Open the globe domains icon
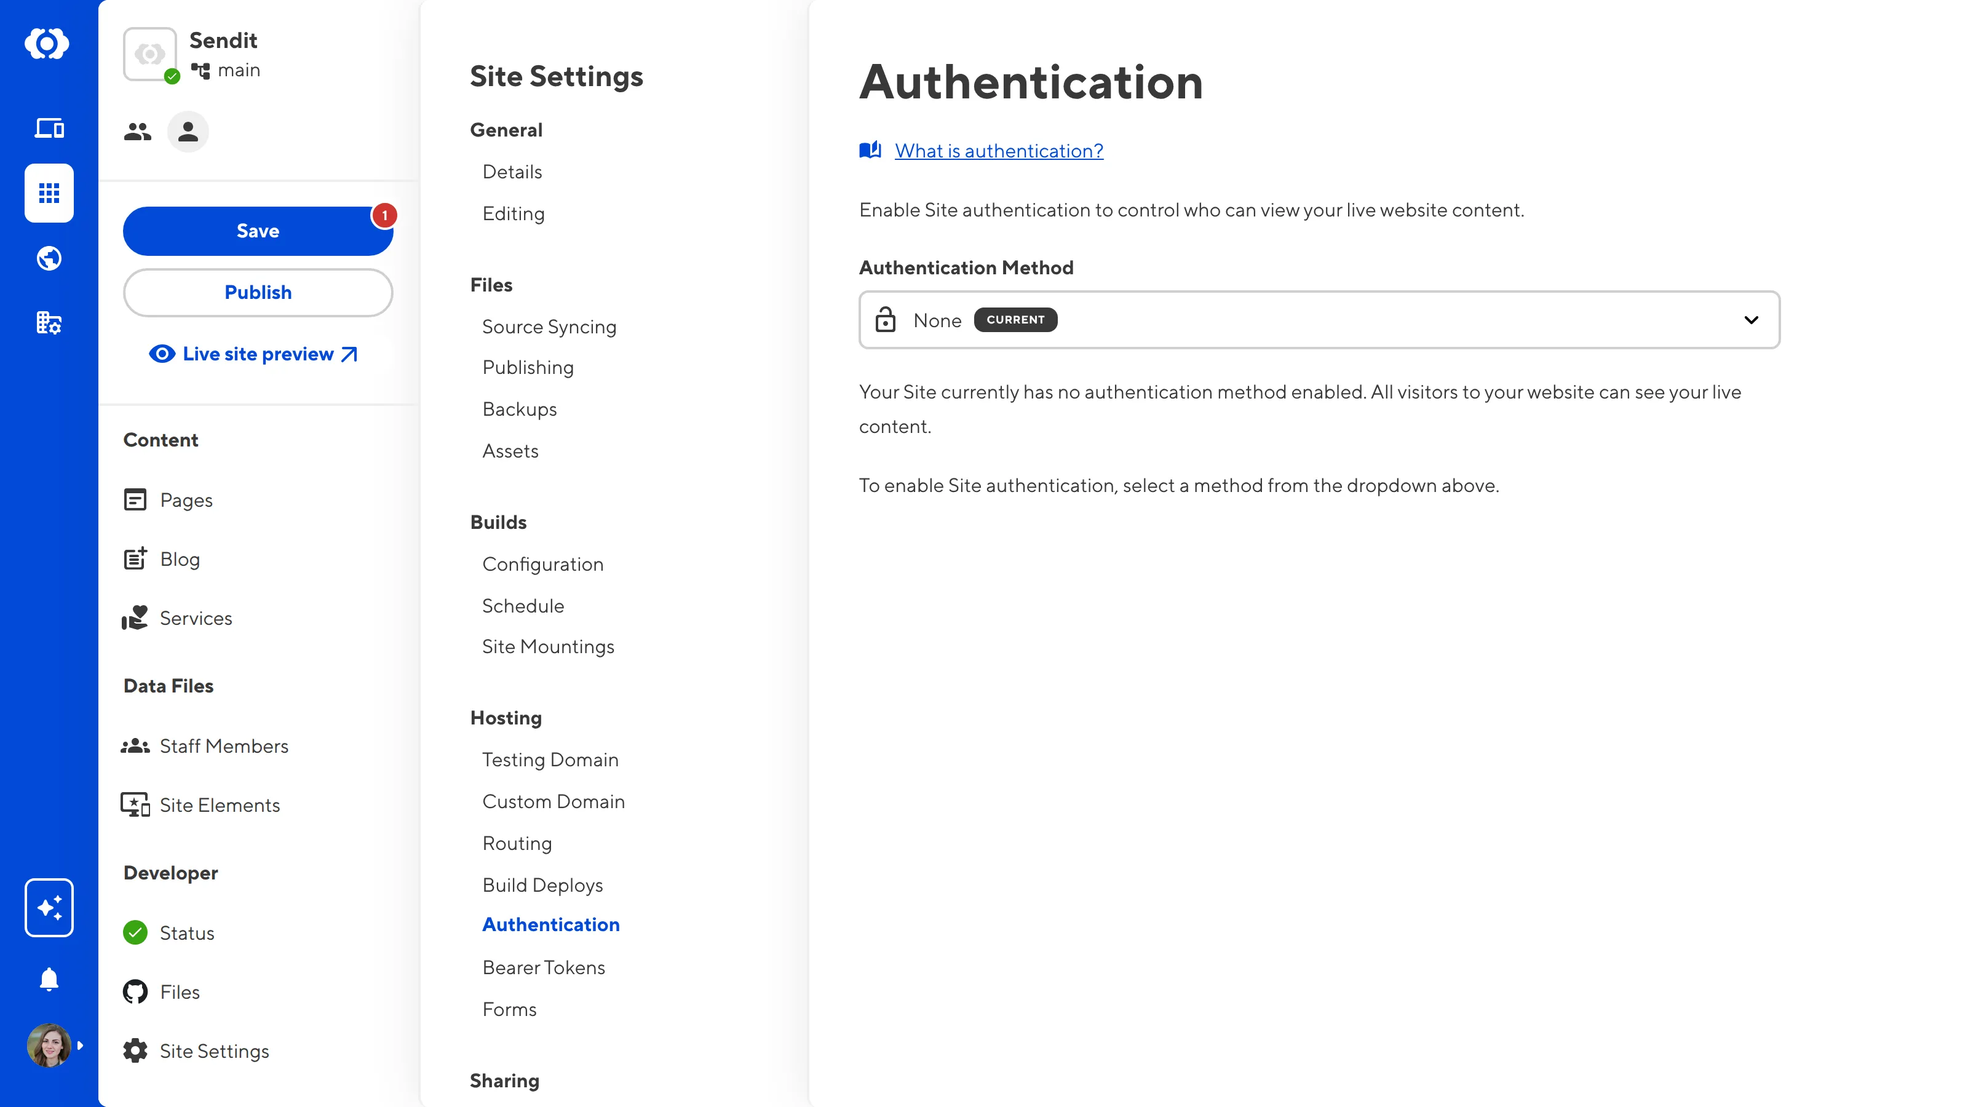 49,258
